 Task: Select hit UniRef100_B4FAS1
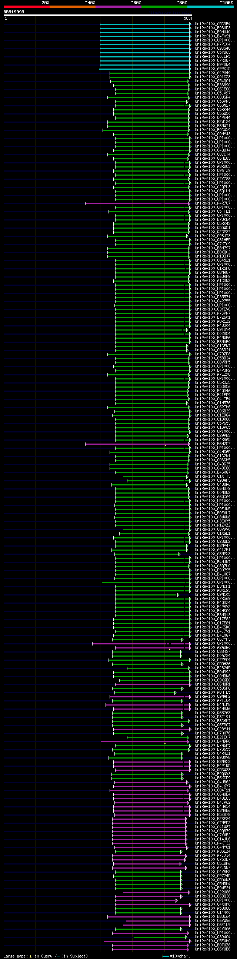point(213,36)
